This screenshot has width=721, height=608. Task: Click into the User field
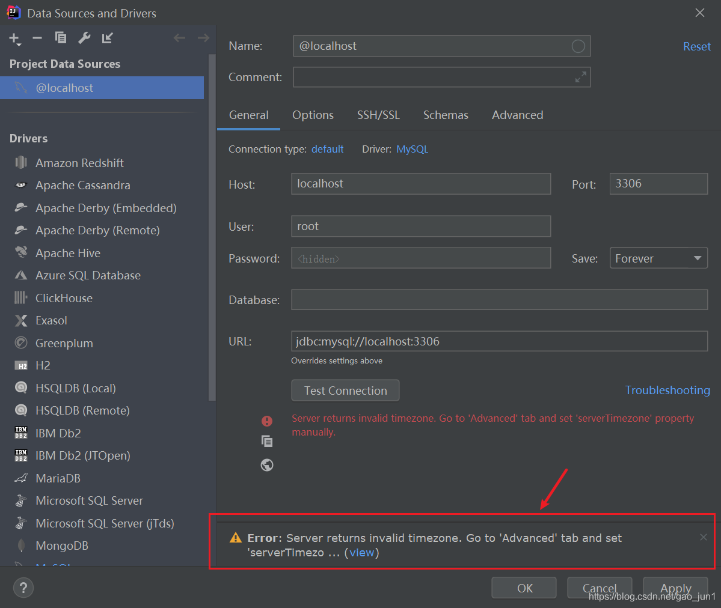point(421,226)
